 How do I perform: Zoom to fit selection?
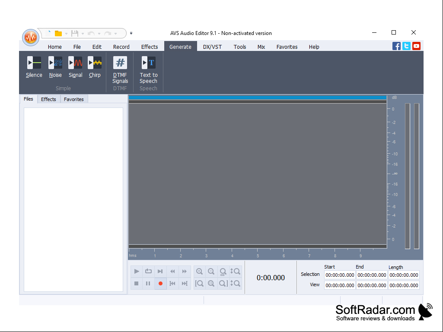(x=211, y=284)
